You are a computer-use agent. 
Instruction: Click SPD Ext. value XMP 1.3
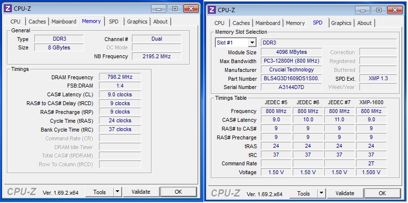pyautogui.click(x=378, y=78)
